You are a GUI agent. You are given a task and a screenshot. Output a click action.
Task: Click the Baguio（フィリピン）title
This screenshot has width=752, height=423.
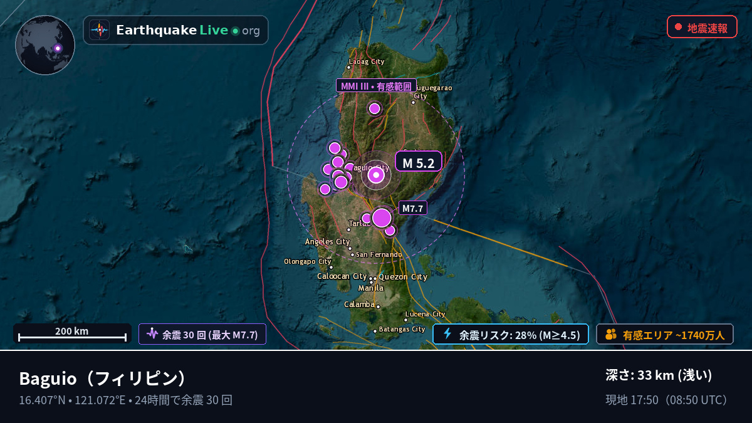click(103, 379)
